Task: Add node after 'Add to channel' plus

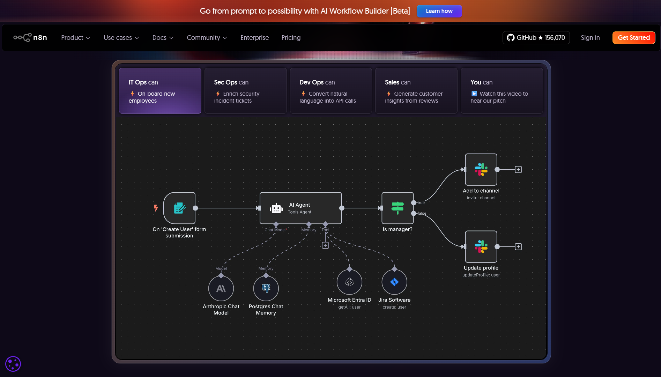Action: (x=518, y=170)
